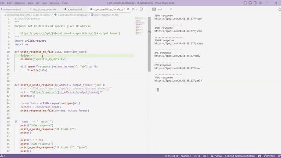
Task: Open the warnings indicator in status bar
Action: (x=3, y=156)
